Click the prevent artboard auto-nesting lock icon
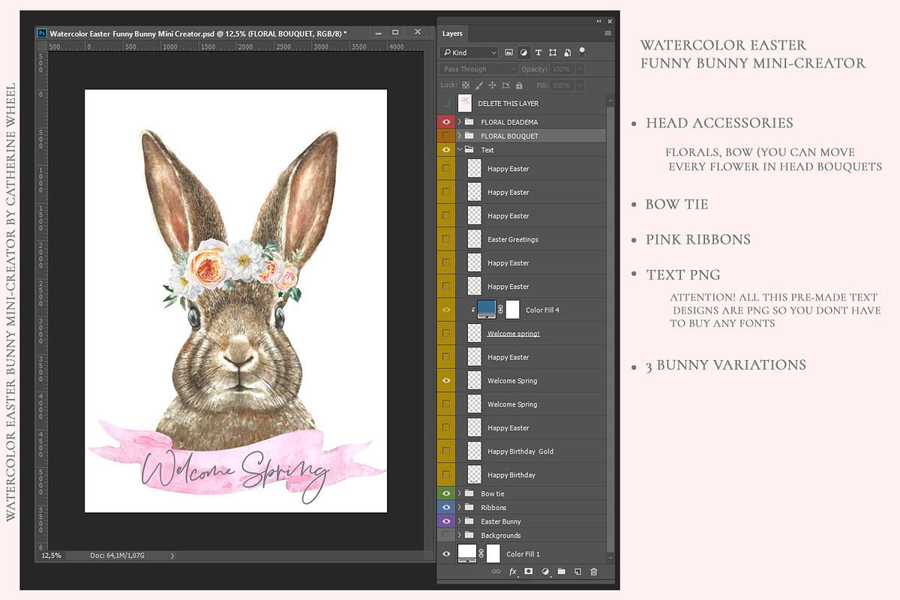The image size is (900, 600). pyautogui.click(x=506, y=86)
